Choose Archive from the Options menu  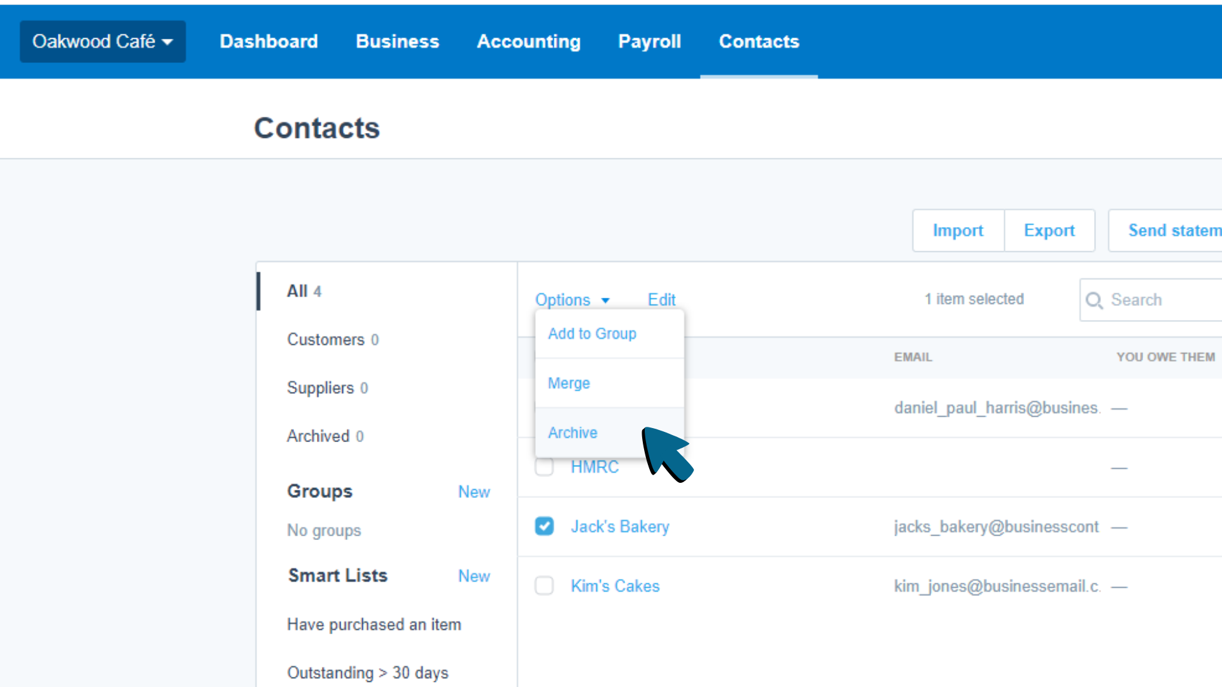[572, 433]
